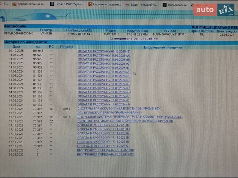Open ОПЛАТА В РАССРОЧКУ 17.11.2023 (H)

[x=104, y=138]
